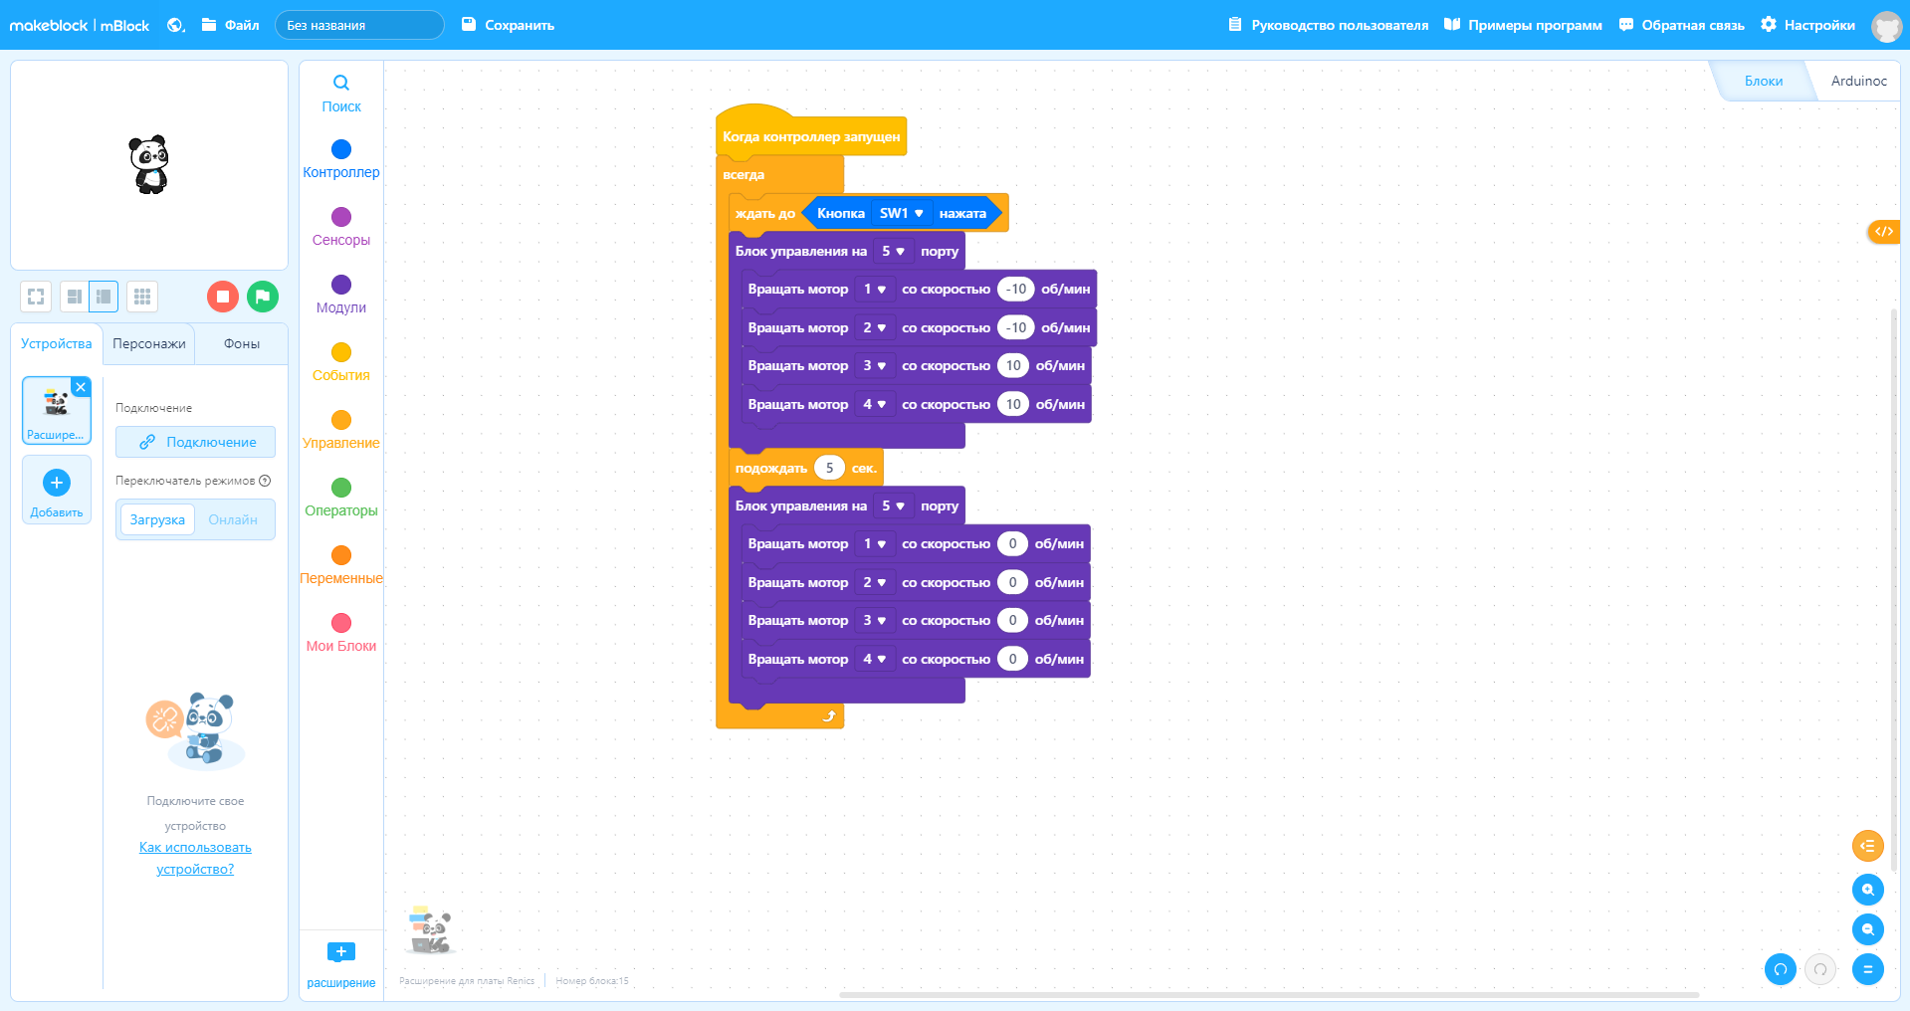
Task: Click the Когда контроллер запущен hat block
Action: [x=811, y=136]
